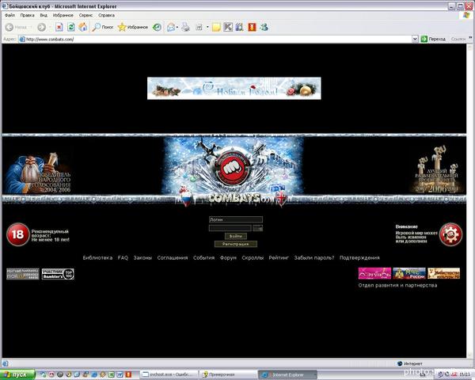Open Favorites (Избранное) star toolbar button

pyautogui.click(x=133, y=27)
